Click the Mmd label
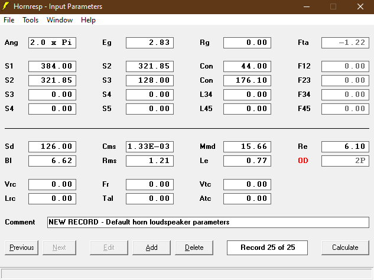Viewport: 374px width, 280px height. [207, 146]
